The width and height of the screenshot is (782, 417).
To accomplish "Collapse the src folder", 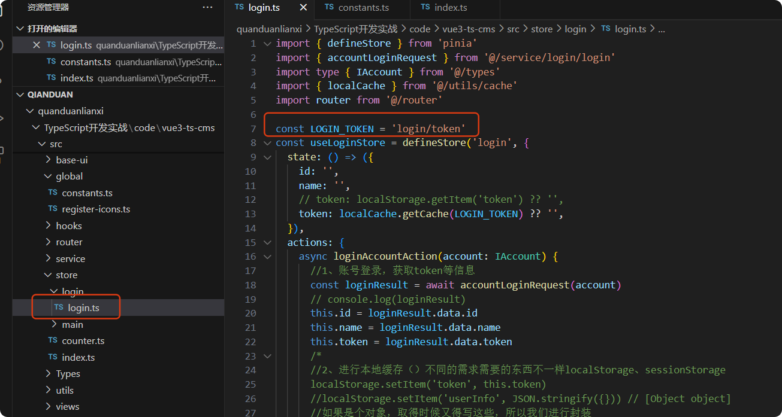I will [x=43, y=144].
